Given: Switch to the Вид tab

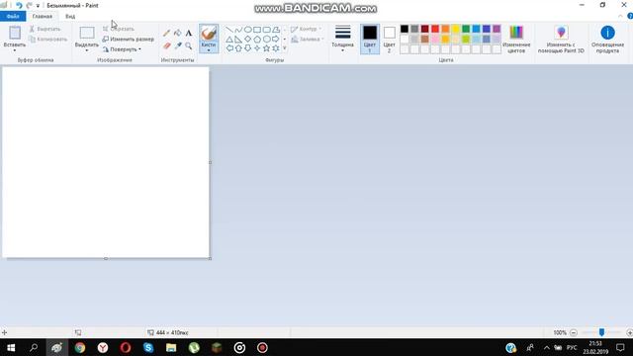Looking at the screenshot, I should [x=70, y=16].
